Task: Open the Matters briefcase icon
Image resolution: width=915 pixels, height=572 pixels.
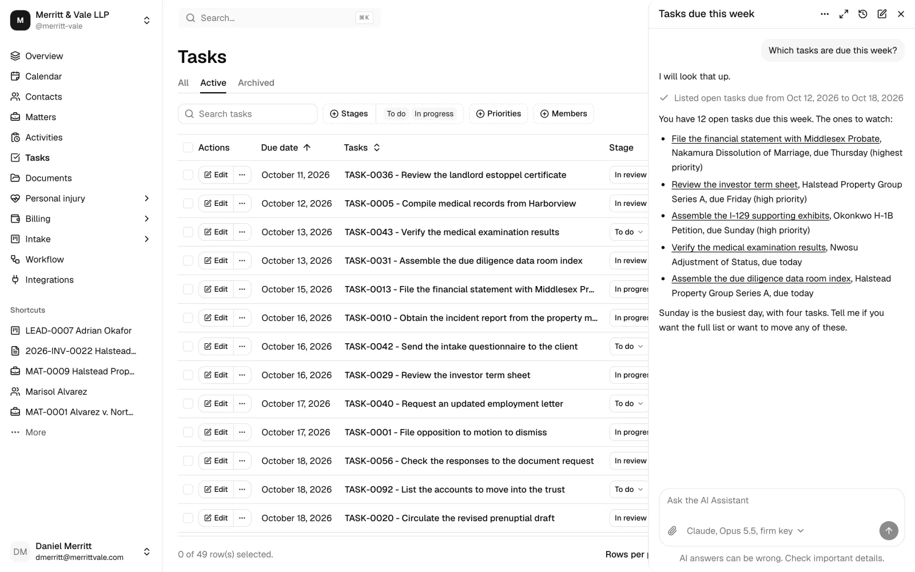Action: click(15, 117)
